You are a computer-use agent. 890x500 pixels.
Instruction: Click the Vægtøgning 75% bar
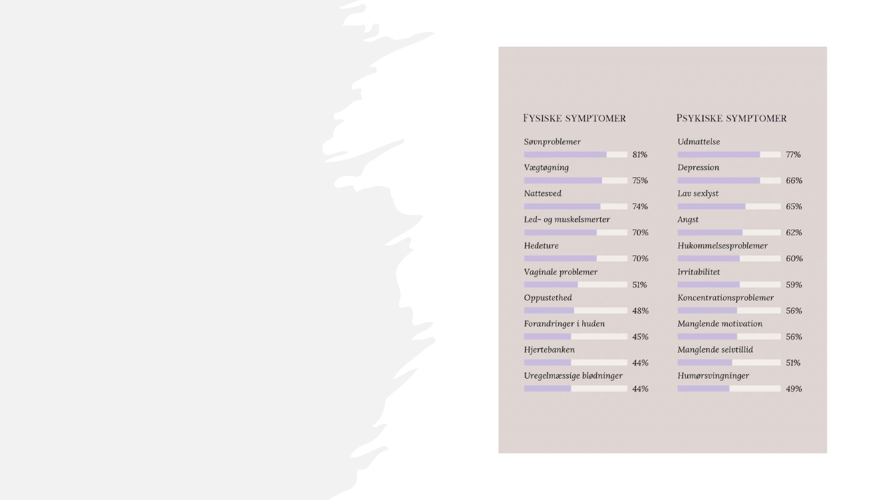(x=576, y=181)
